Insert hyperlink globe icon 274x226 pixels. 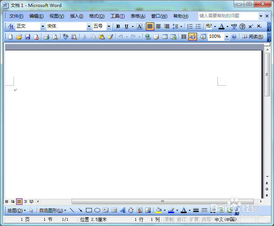click(x=148, y=37)
